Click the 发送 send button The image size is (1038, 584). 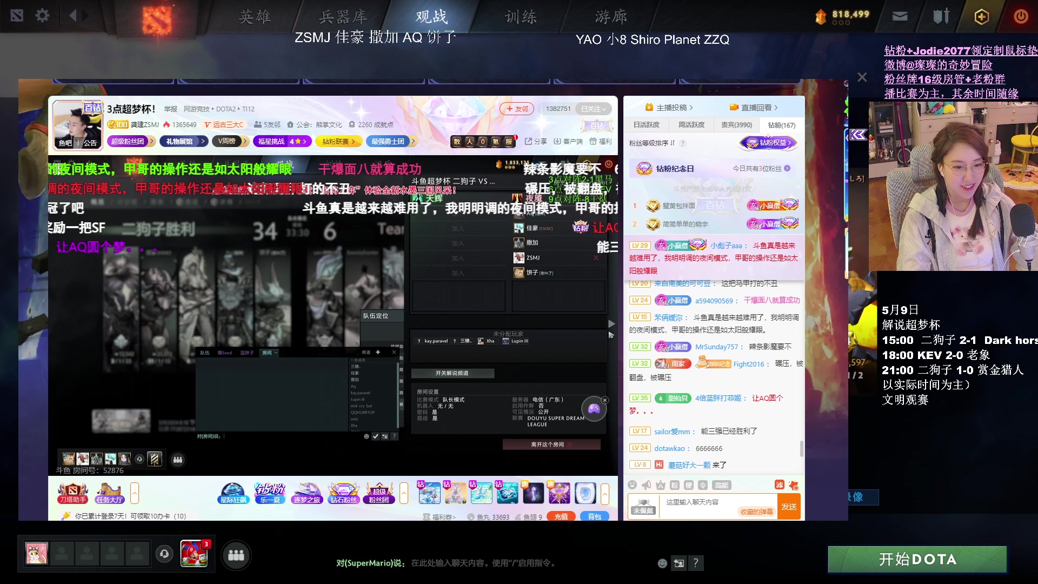(x=789, y=507)
